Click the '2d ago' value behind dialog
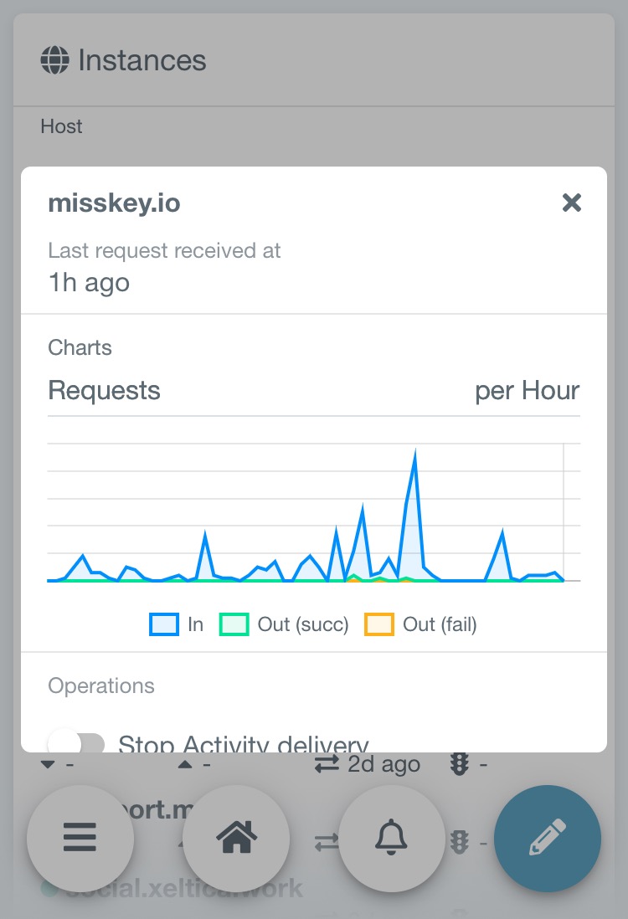Viewport: 628px width, 919px height. (383, 763)
